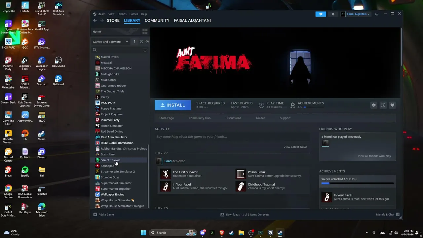423x238 pixels.
Task: Install Aunt Fatima game
Action: click(173, 105)
